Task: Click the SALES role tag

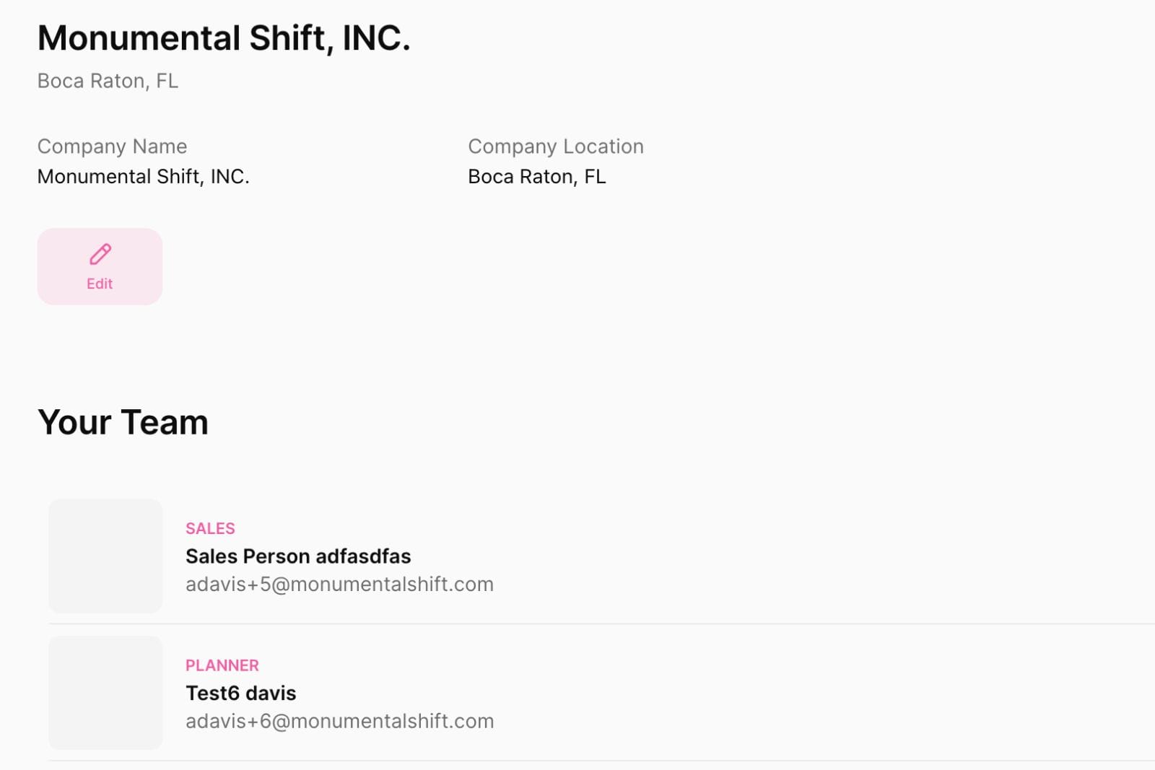Action: (x=210, y=528)
